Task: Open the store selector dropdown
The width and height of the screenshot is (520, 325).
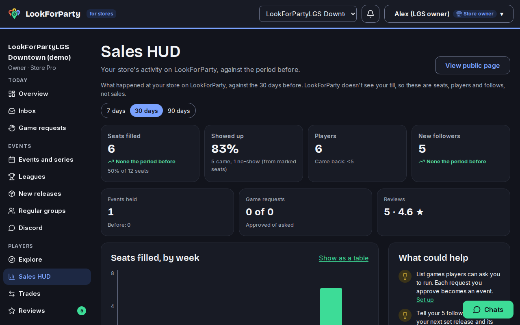Action: [308, 14]
